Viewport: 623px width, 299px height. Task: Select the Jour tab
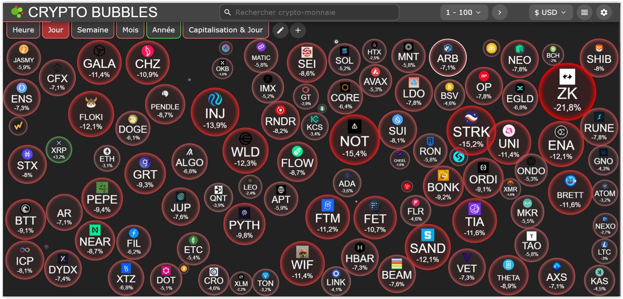coord(56,30)
